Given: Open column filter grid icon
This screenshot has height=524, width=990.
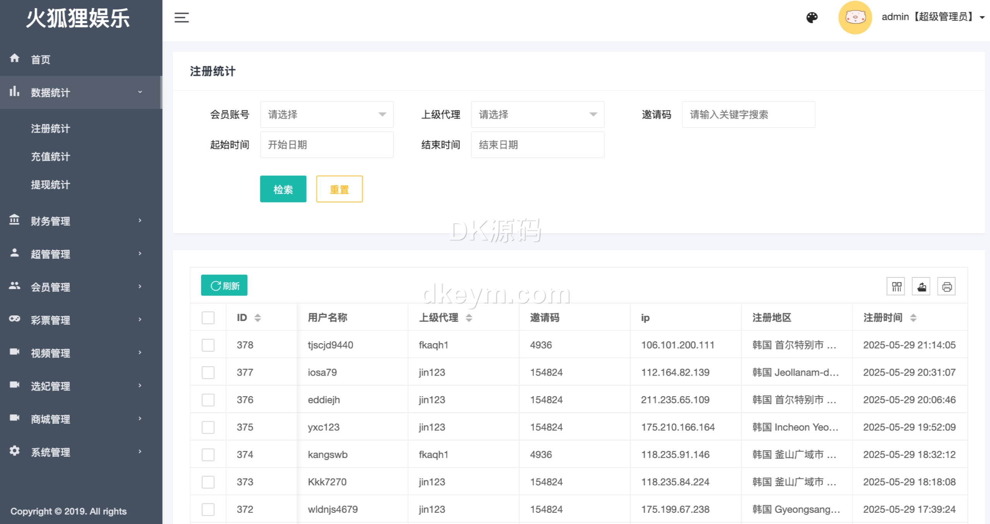Looking at the screenshot, I should coord(896,286).
